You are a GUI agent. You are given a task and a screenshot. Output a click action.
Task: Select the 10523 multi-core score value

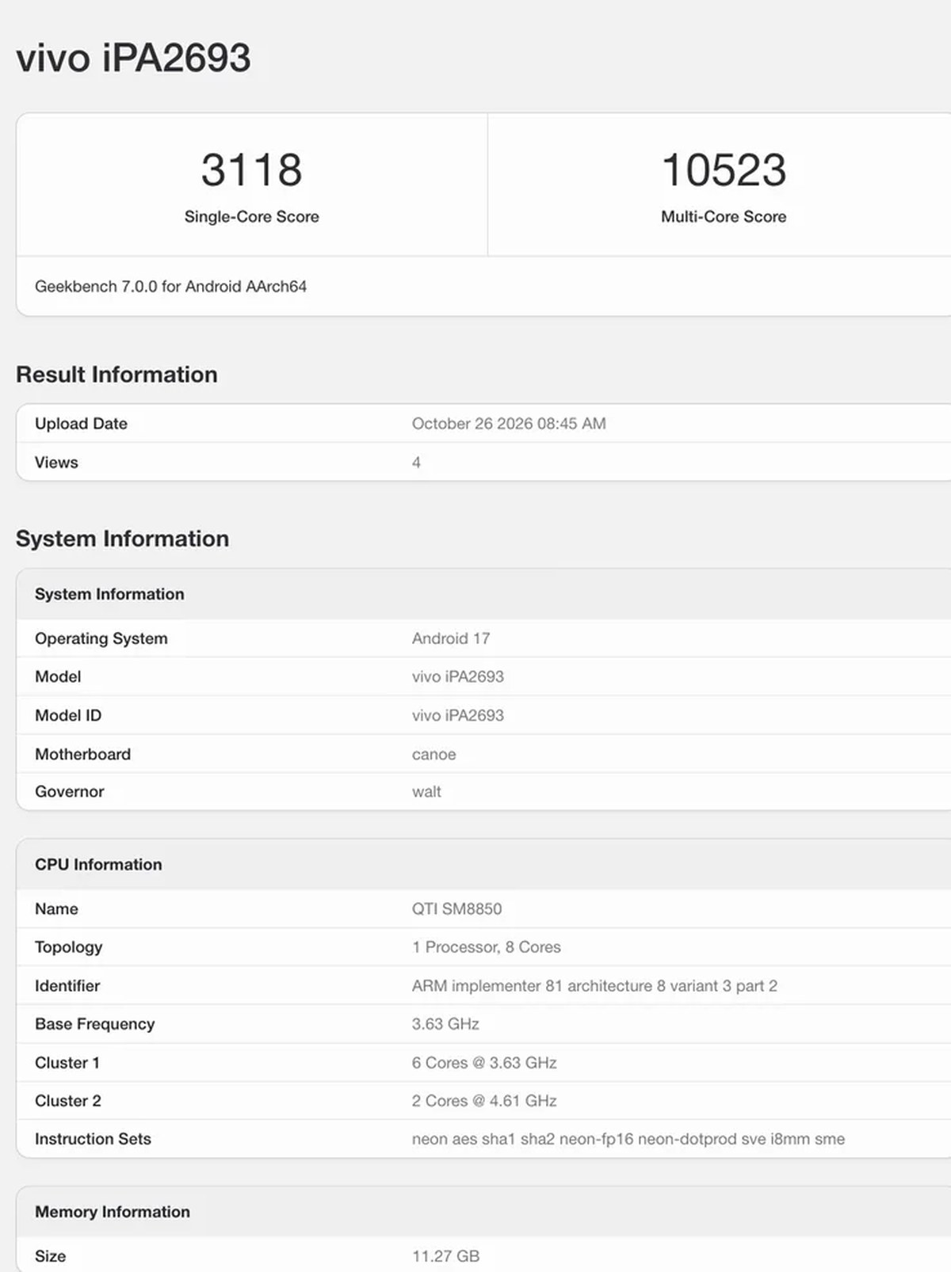724,170
